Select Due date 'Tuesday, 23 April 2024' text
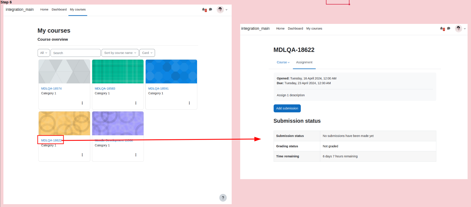The image size is (471, 207). tap(300, 83)
